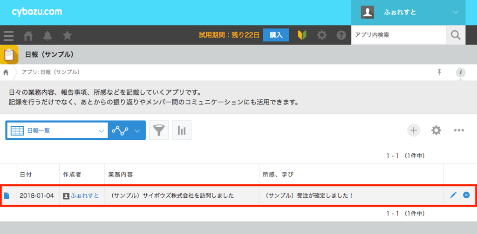
Task: Click into the アプリ内検索 search field
Action: [399, 35]
